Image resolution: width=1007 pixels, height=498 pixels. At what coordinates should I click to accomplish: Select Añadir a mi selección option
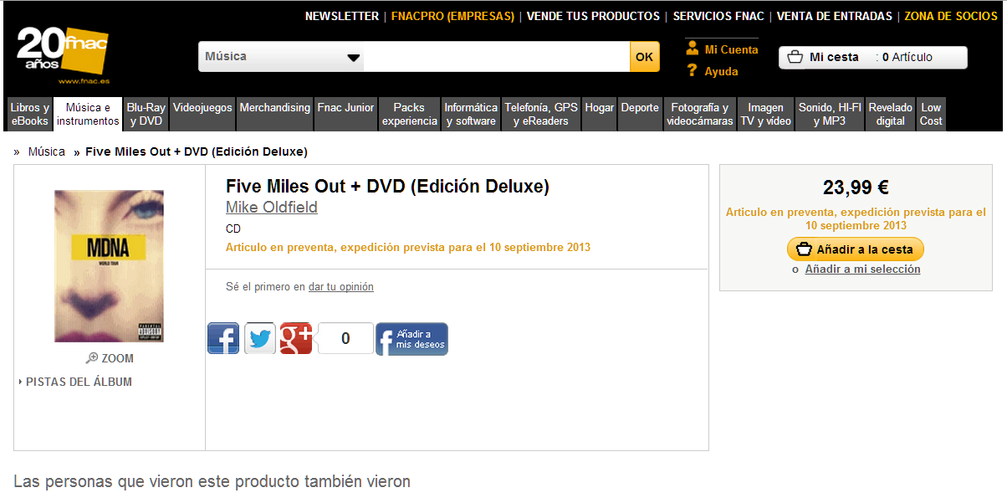[862, 270]
